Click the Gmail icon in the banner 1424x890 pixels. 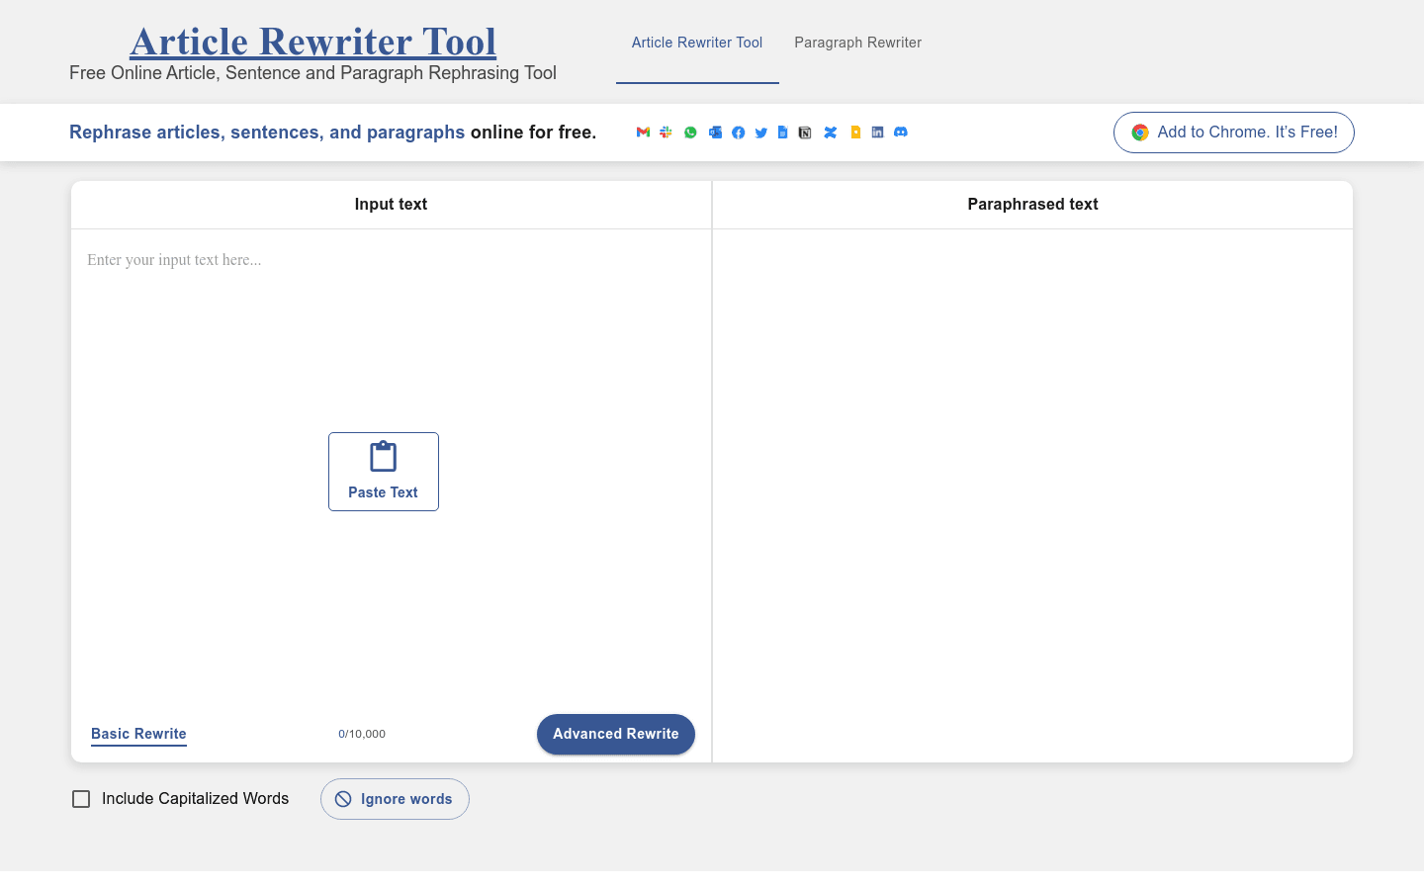pyautogui.click(x=643, y=132)
